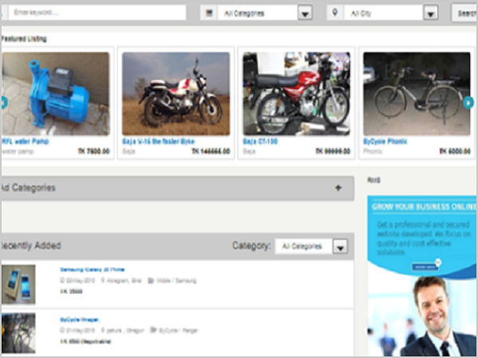Click the TK 7600.00 price text

click(93, 151)
